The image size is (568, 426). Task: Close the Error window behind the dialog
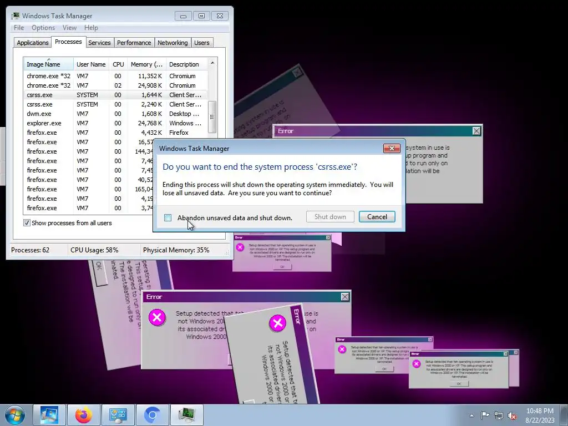476,131
